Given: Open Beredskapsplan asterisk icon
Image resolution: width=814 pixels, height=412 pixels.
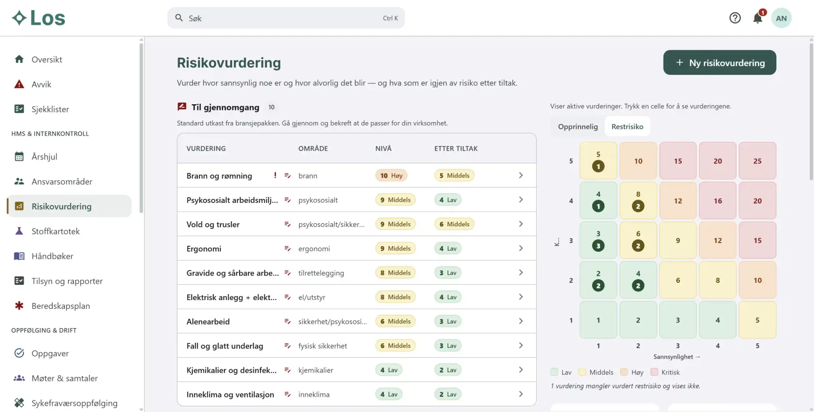Looking at the screenshot, I should pos(19,306).
